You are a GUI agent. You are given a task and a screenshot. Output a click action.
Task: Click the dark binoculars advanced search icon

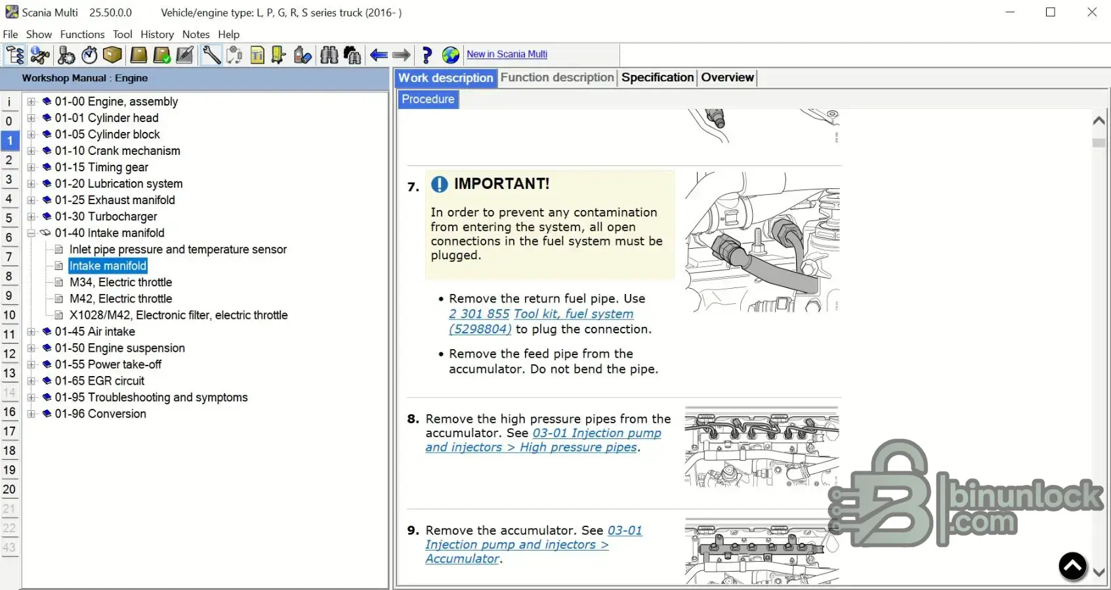tap(352, 55)
